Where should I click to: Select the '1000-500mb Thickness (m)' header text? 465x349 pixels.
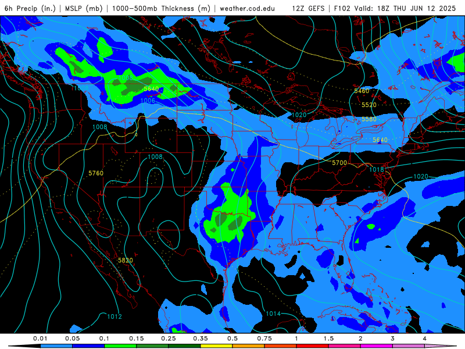click(161, 8)
